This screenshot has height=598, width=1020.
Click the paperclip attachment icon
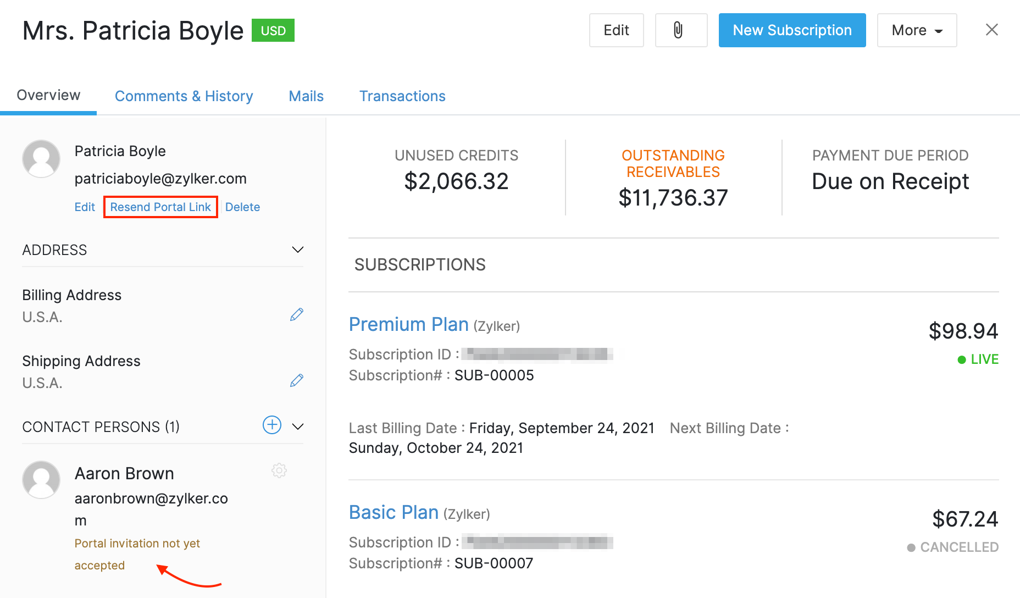(680, 30)
